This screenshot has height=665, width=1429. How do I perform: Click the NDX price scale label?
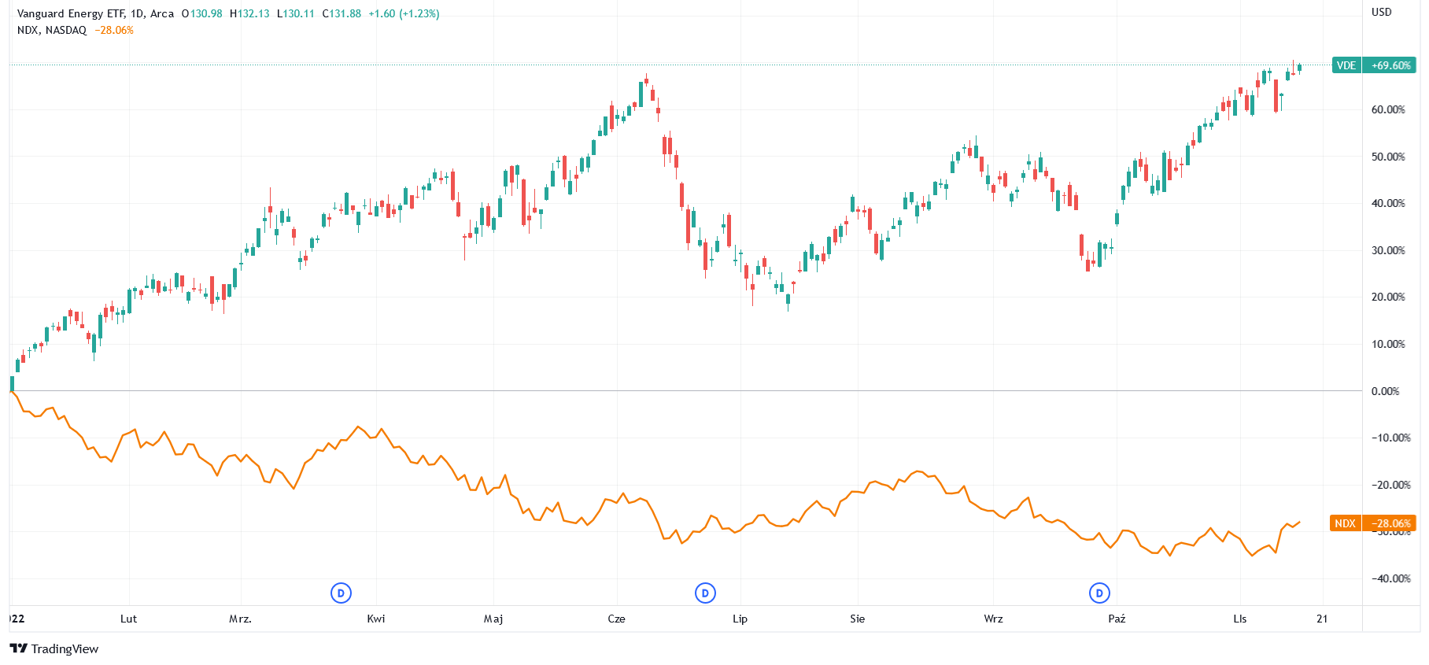1345,523
